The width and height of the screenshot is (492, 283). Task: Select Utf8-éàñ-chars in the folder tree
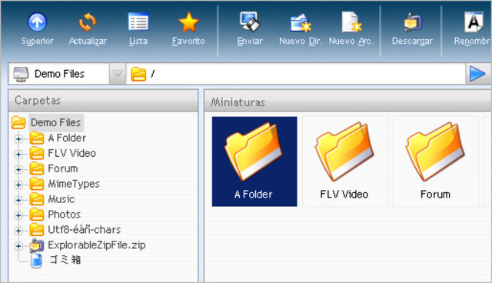click(x=84, y=230)
